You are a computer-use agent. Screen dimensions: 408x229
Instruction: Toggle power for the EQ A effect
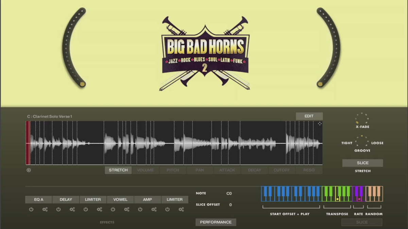[31, 209]
